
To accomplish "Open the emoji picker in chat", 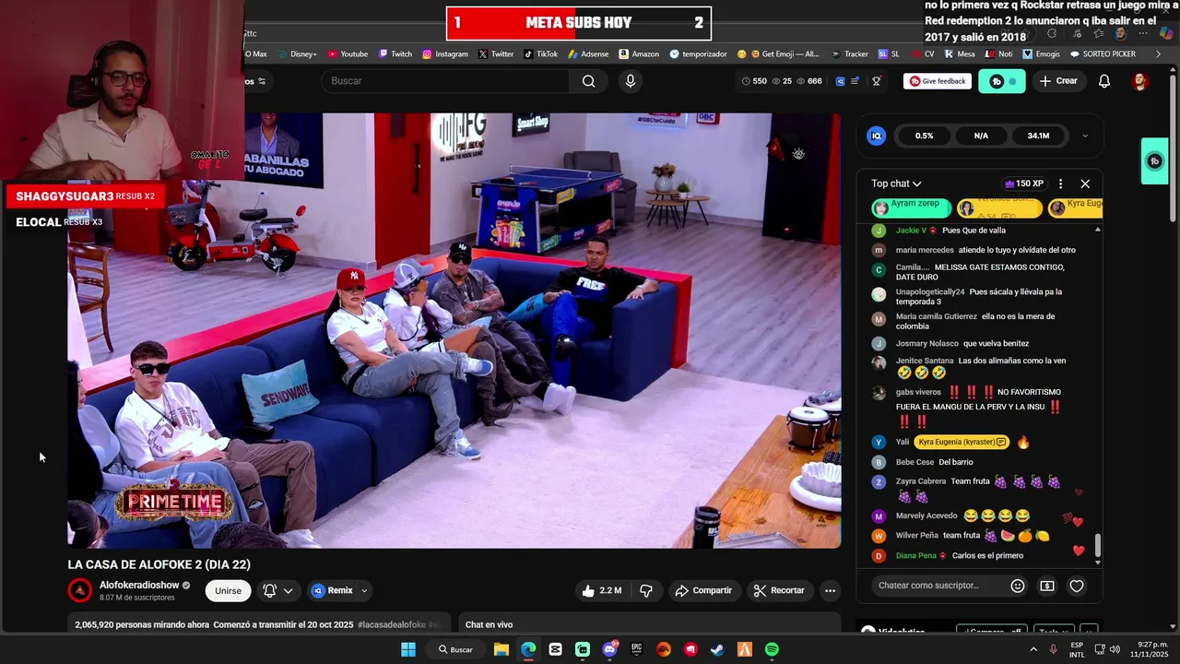I will (x=1018, y=586).
